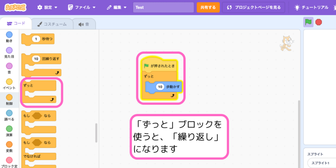Select the 演算 operators category
The height and width of the screenshot is (168, 336).
[9, 131]
